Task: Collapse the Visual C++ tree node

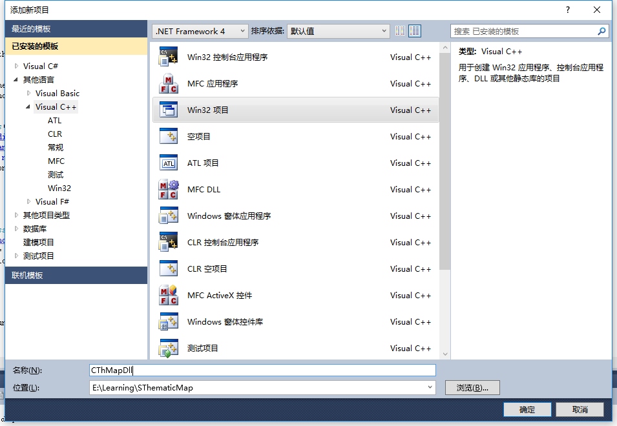Action: click(x=28, y=107)
